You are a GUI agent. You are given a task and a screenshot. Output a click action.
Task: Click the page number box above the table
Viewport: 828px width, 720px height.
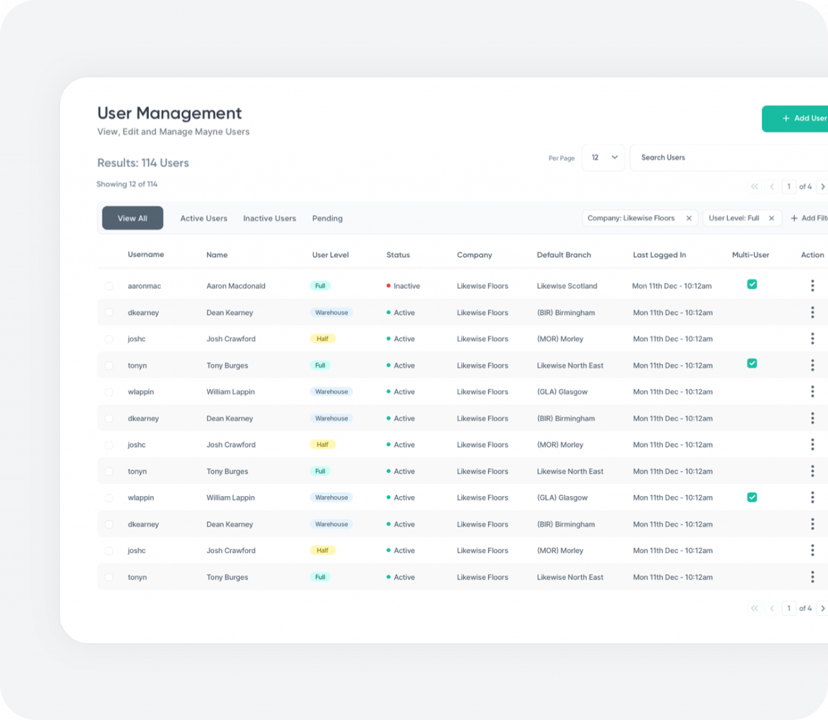(x=789, y=187)
